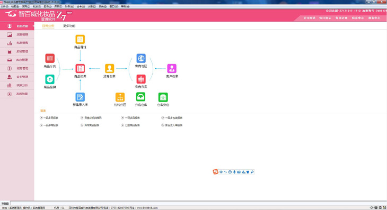Screen dimensions: 387x210
Task: Open the green 分店仓库 branch warehouse icon
Action: (x=140, y=97)
